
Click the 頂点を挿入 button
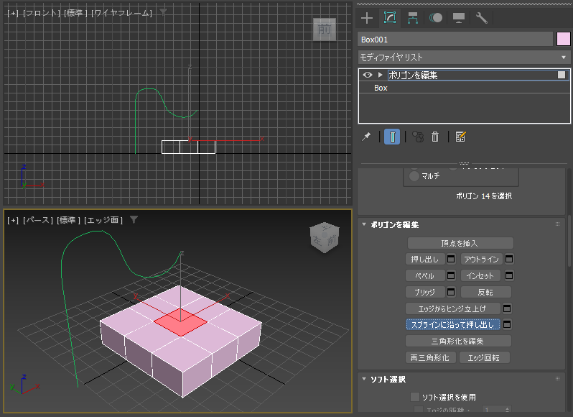click(x=460, y=243)
